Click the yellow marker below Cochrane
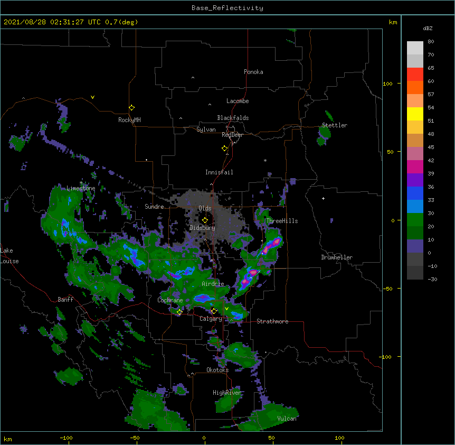 click(179, 312)
